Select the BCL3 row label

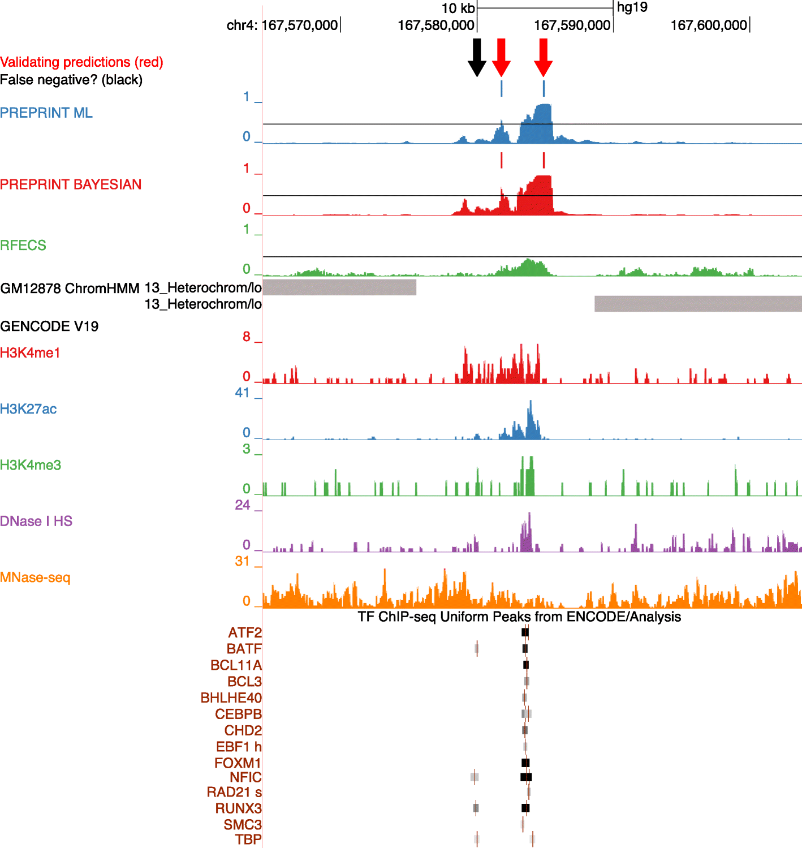(244, 682)
